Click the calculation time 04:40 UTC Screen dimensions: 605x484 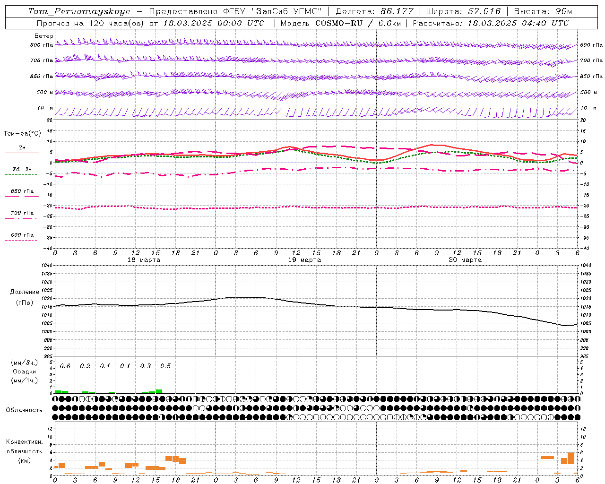(x=545, y=23)
